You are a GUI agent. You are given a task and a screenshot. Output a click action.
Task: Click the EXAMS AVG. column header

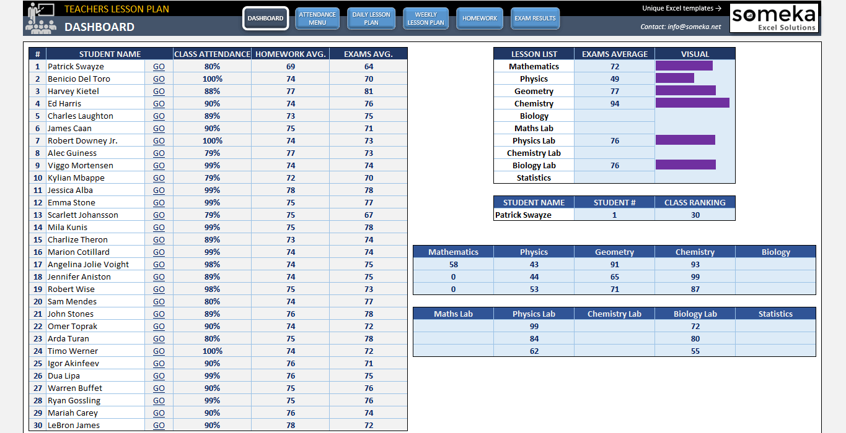pos(369,54)
